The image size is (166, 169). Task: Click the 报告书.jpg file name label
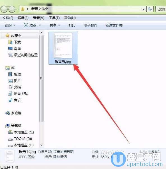point(63,62)
